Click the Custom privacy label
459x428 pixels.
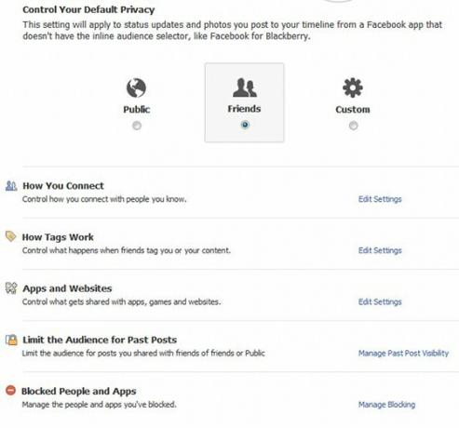[x=353, y=110]
